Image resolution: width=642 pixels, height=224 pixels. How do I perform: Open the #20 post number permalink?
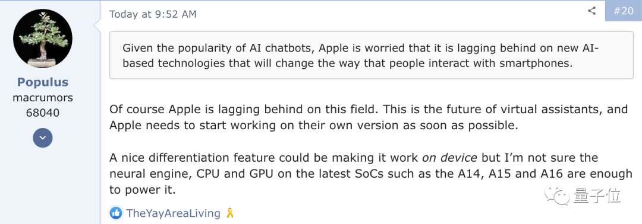click(623, 11)
